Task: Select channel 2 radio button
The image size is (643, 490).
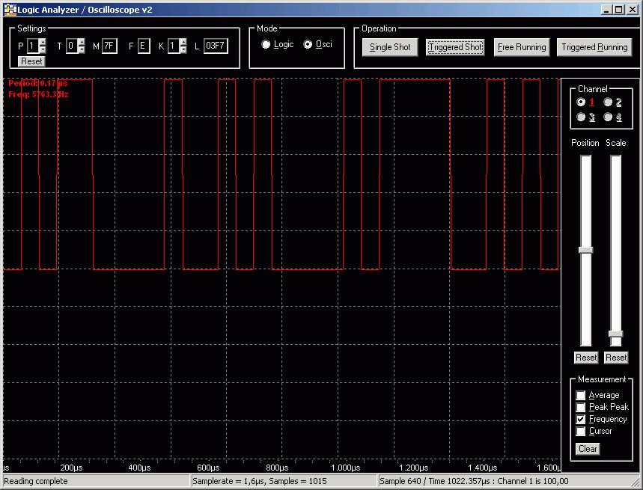Action: pyautogui.click(x=608, y=102)
